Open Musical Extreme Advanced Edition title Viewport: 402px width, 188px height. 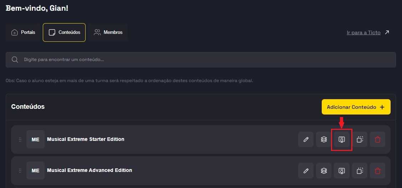(90, 171)
